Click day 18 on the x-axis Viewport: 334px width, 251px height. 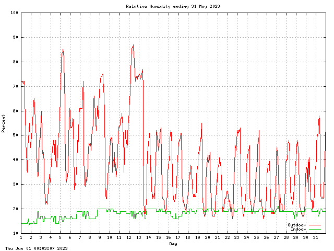[188, 237]
